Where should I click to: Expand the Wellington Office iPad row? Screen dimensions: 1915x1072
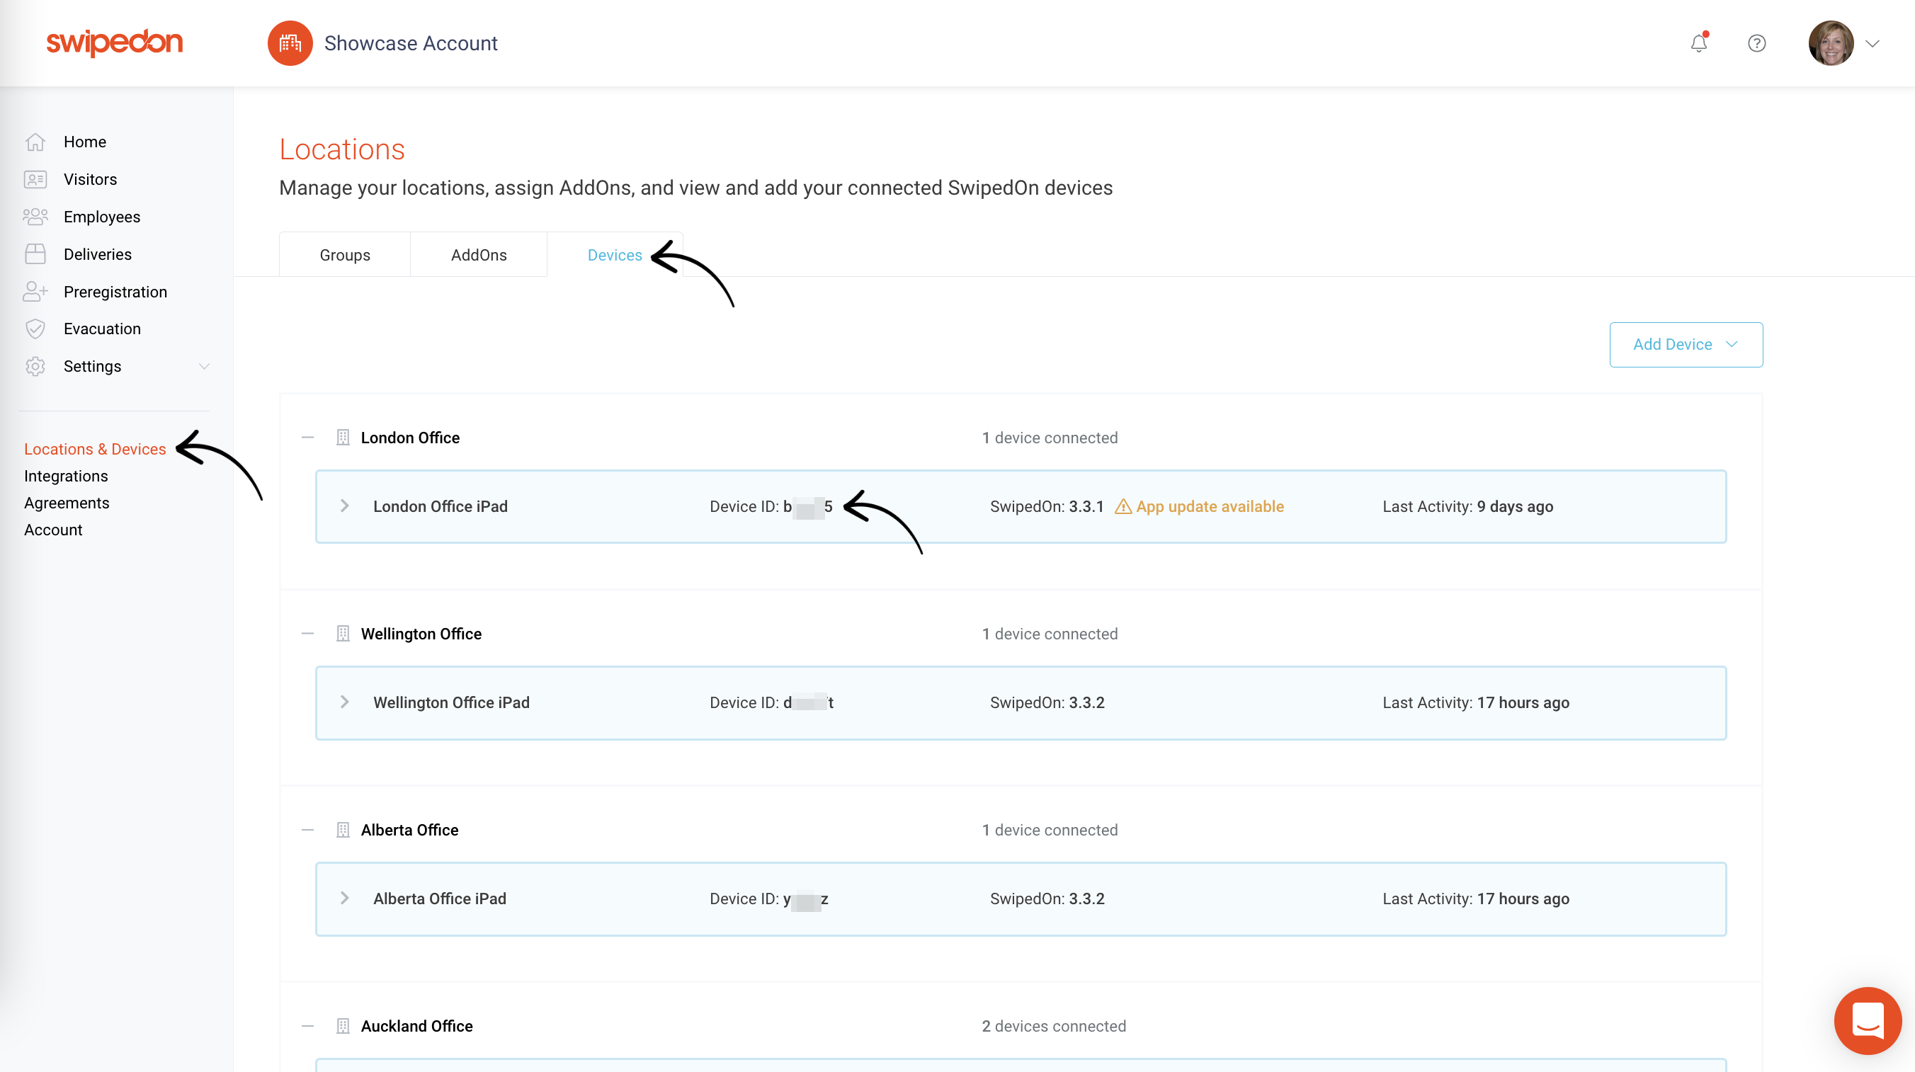click(344, 702)
